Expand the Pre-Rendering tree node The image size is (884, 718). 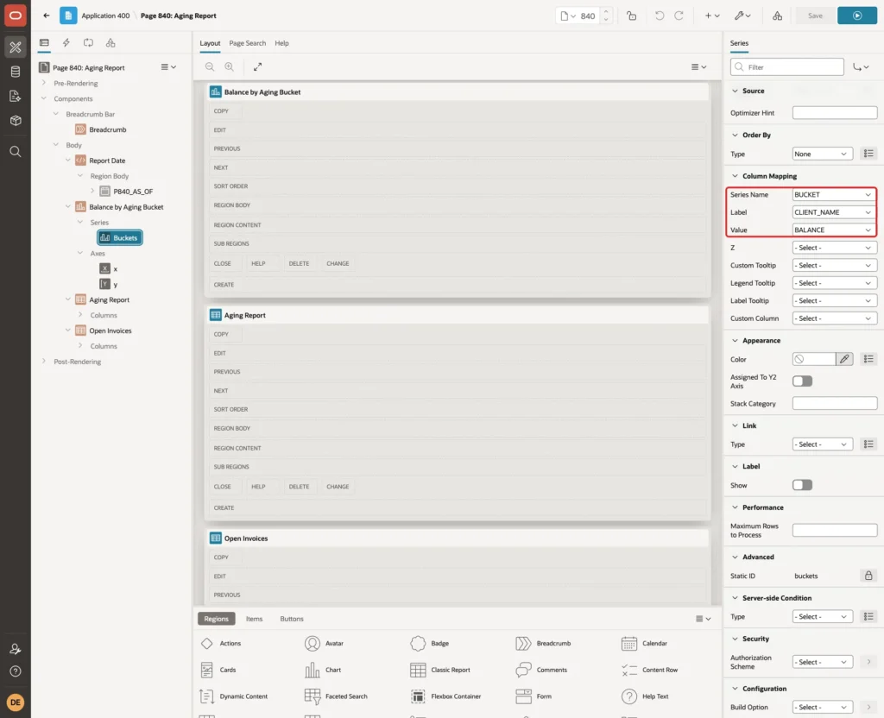(x=44, y=83)
